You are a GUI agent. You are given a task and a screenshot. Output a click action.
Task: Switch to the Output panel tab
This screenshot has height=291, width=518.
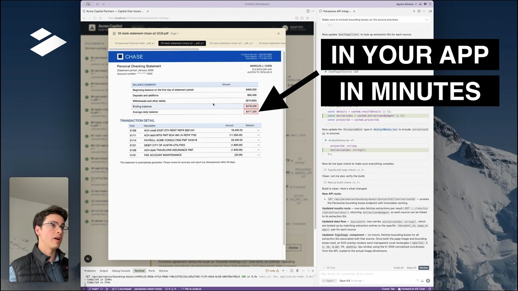click(x=104, y=271)
